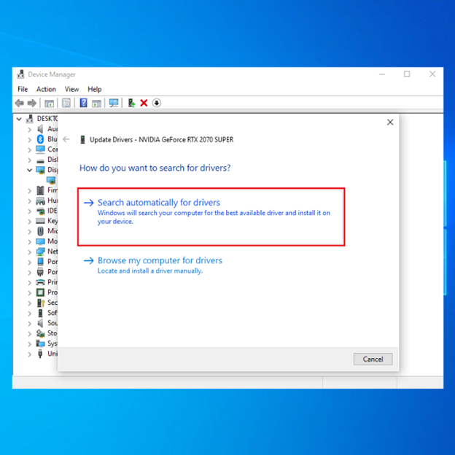Click the Back arrow in Device Manager toolbar
The height and width of the screenshot is (455, 455).
coord(20,103)
